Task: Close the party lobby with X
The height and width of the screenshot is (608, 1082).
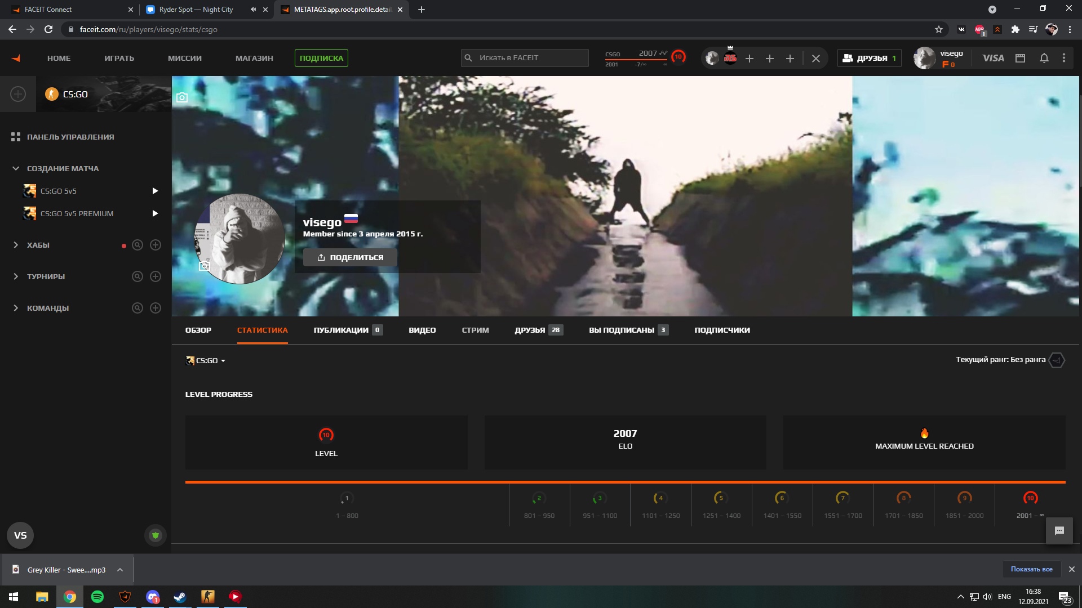Action: 815,58
